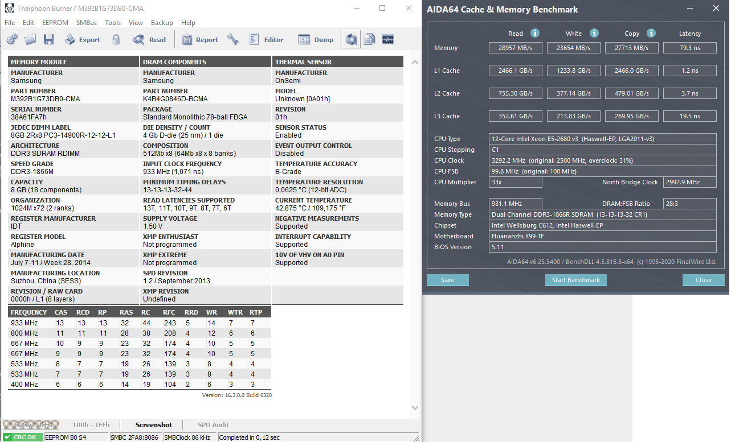Open the Report toolbar button
731x442 pixels.
point(200,40)
